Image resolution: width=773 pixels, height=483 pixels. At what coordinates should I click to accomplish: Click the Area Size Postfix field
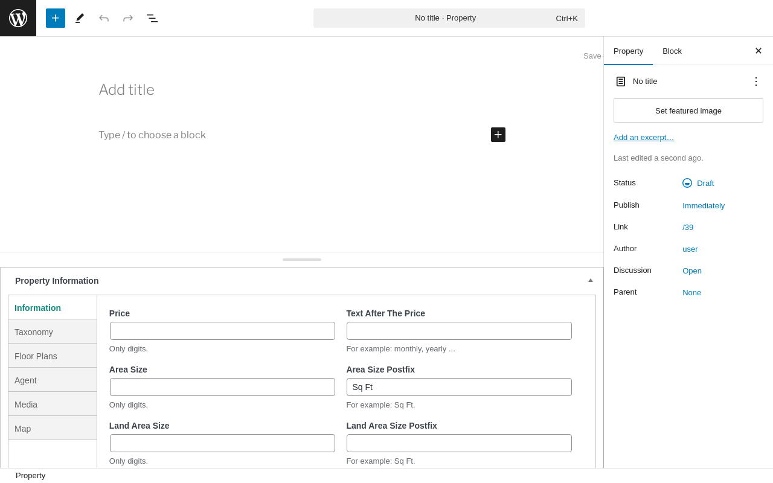459,387
